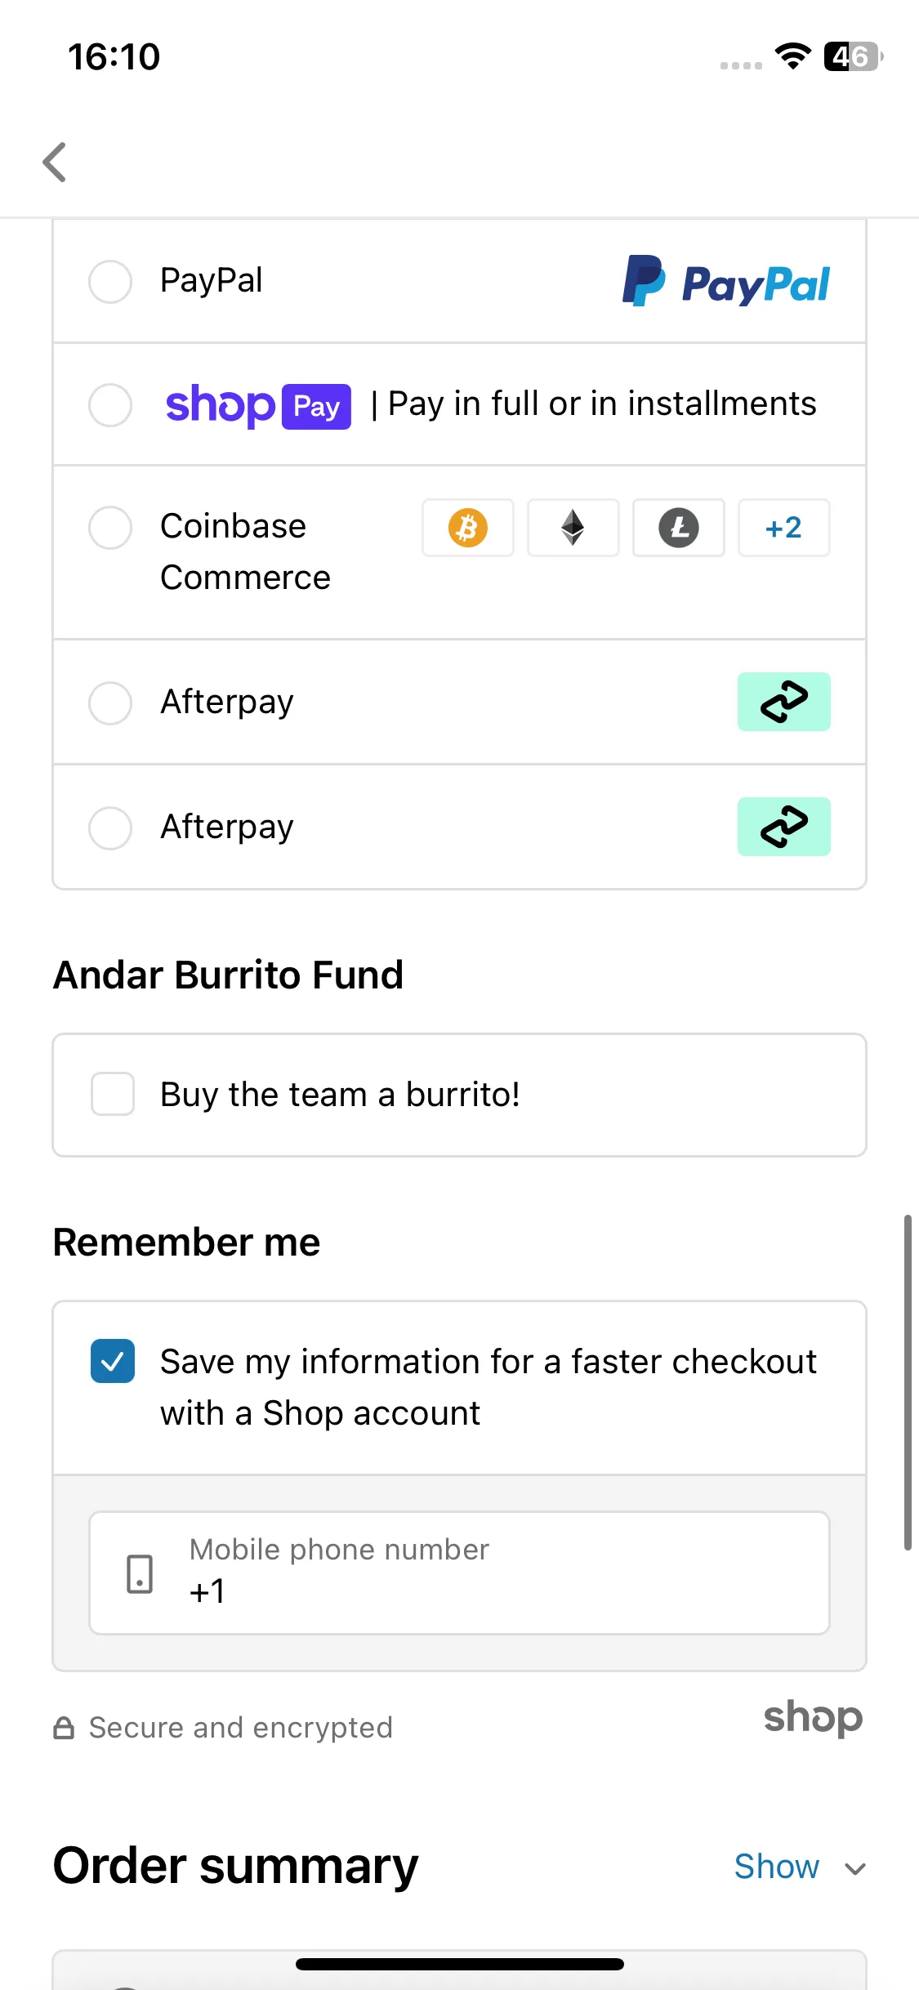Tap the back arrow icon
Screen dimensions: 919x1990
[55, 162]
